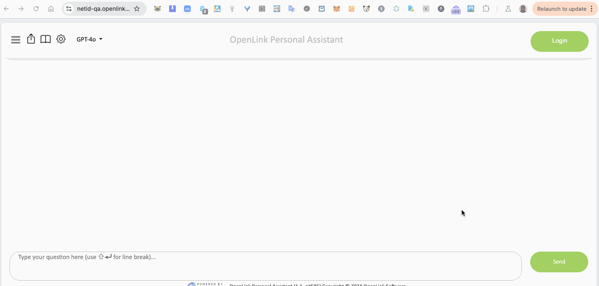Click the OpenLink Personal Assistant title

coord(286,40)
